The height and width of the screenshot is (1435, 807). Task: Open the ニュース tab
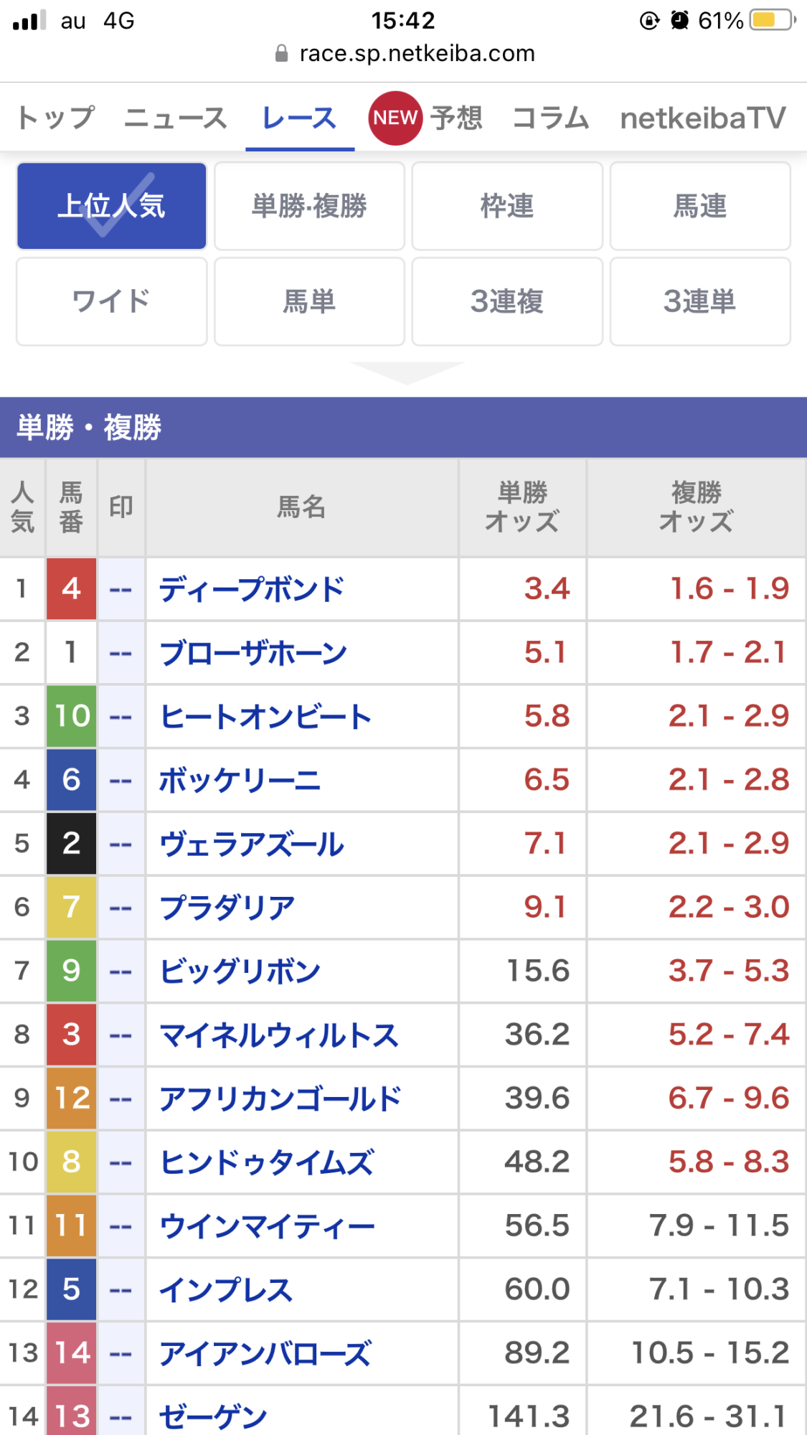tap(175, 118)
